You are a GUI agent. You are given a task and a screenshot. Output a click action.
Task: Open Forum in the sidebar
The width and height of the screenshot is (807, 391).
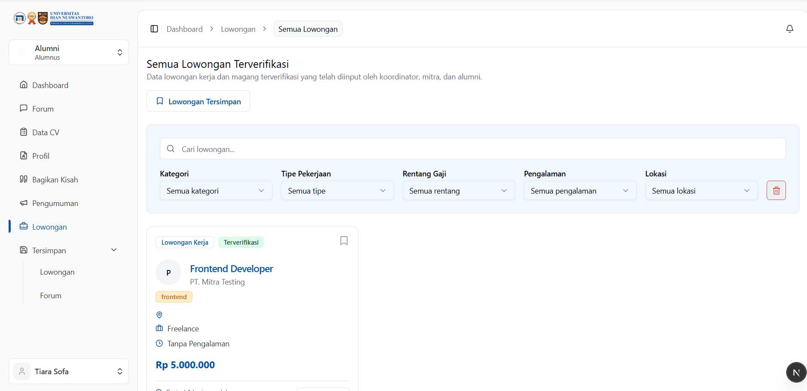(x=69, y=109)
